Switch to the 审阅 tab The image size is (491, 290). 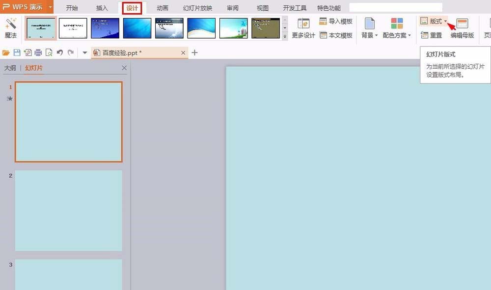pos(233,8)
